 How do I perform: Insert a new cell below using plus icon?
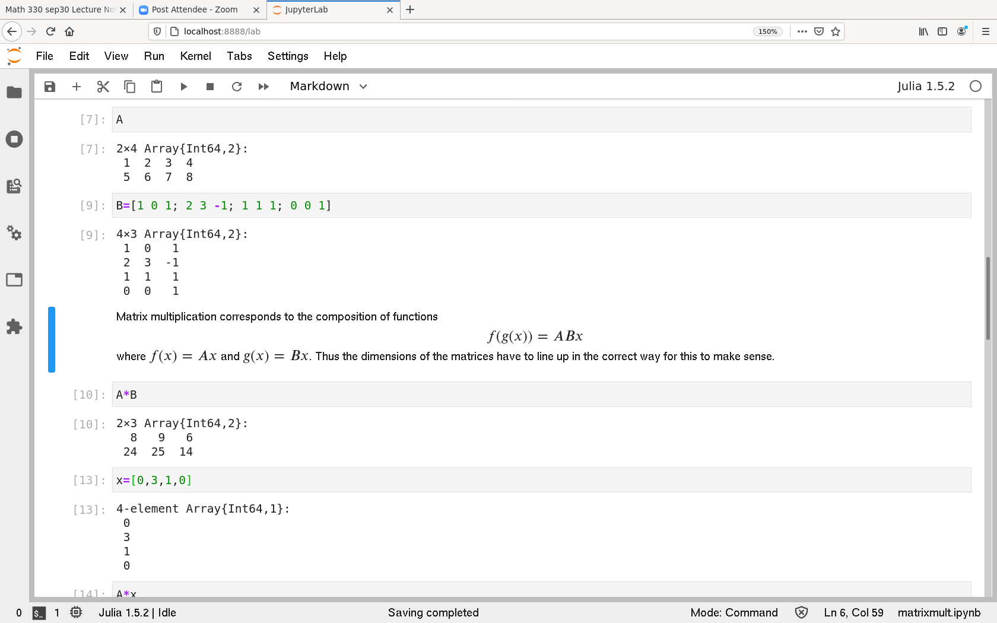77,87
